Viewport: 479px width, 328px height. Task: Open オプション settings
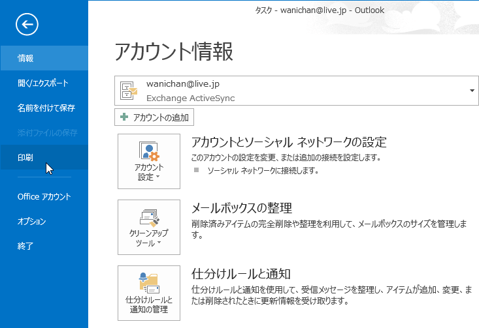(x=44, y=221)
